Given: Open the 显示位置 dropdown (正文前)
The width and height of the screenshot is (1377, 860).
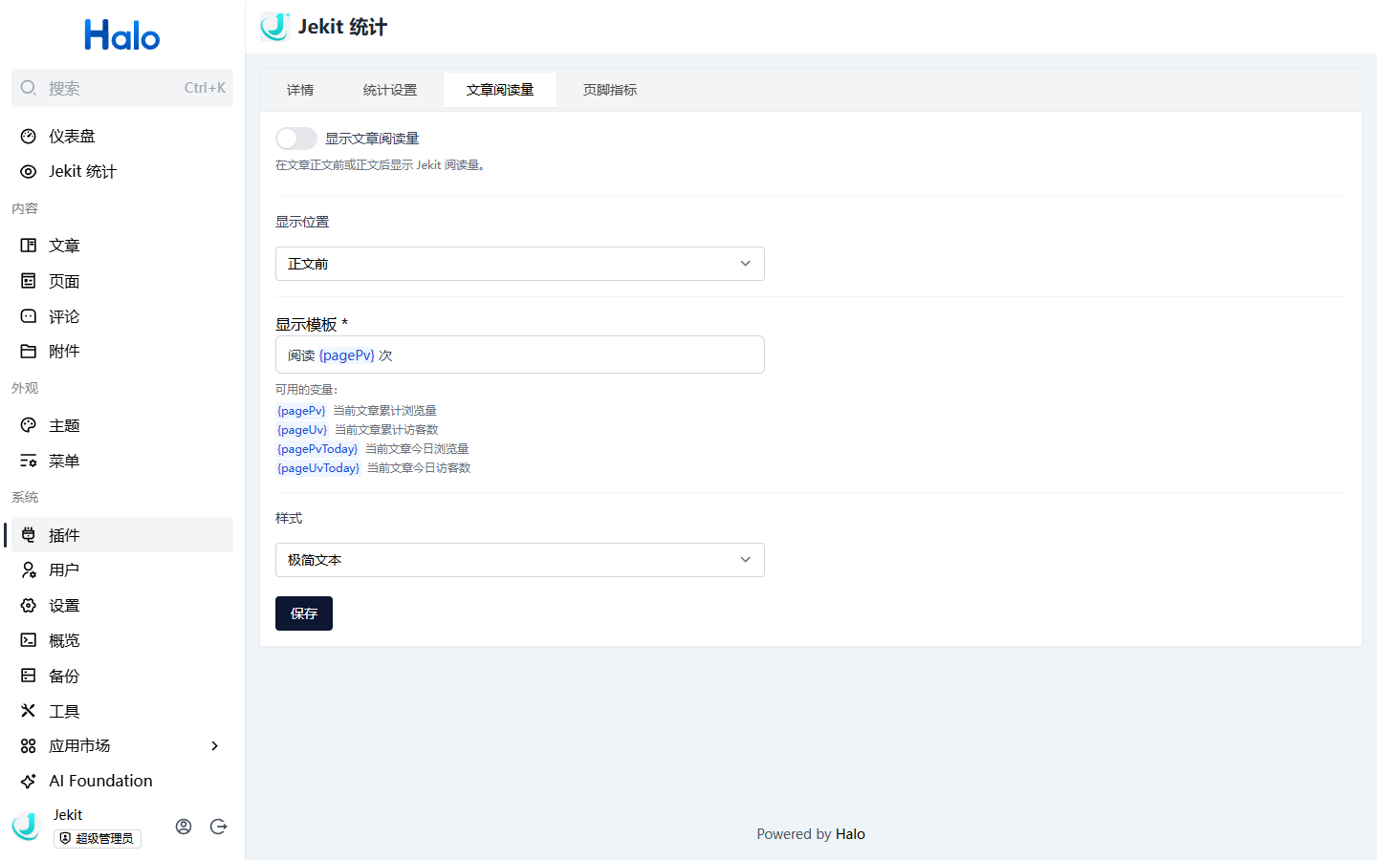Looking at the screenshot, I should (x=520, y=264).
